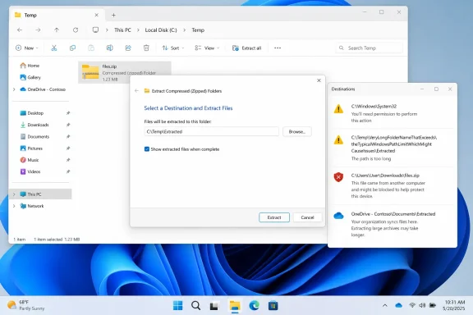Open the New dropdown menu

(27, 48)
